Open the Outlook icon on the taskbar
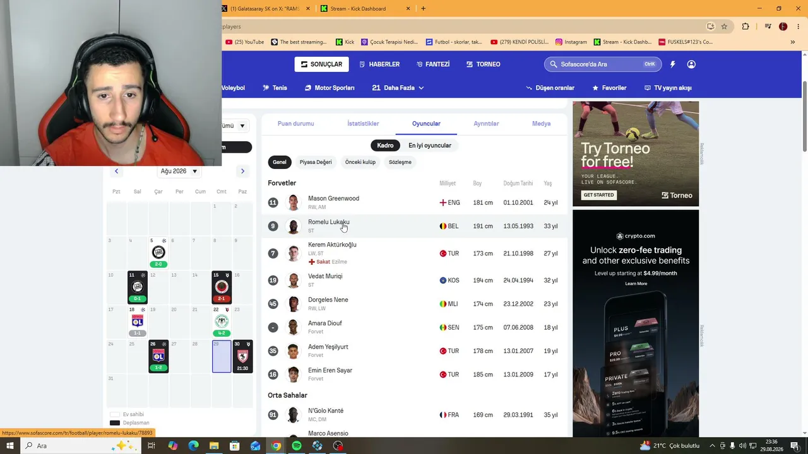The width and height of the screenshot is (808, 454). pyautogui.click(x=255, y=446)
